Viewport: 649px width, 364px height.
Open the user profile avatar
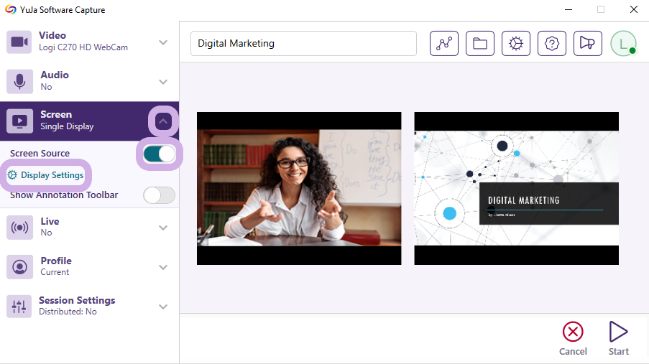pyautogui.click(x=623, y=43)
